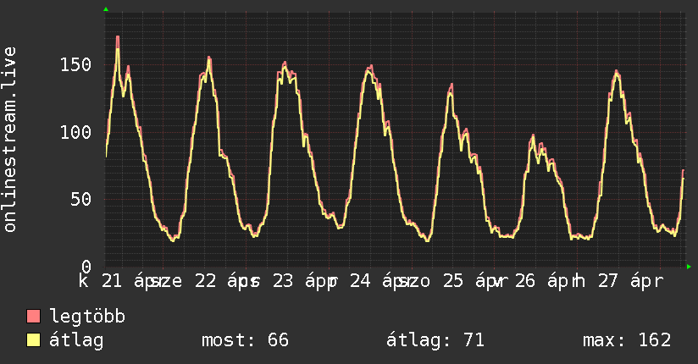
Task: Click the 'átlag: 71' average statistic
Action: pos(435,340)
